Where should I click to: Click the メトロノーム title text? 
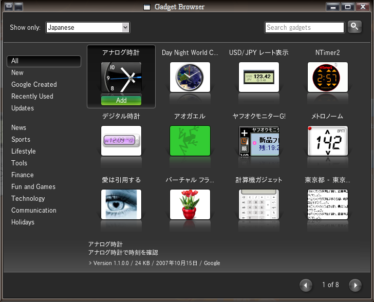(327, 117)
